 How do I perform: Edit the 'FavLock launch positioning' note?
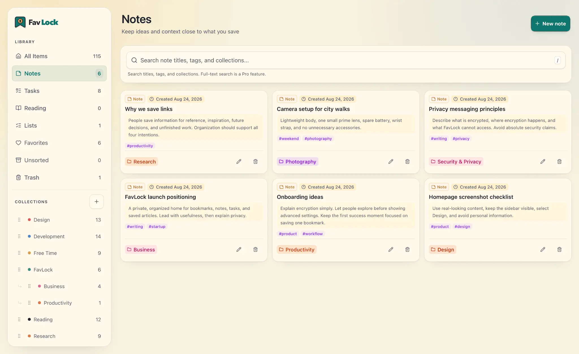pyautogui.click(x=239, y=250)
